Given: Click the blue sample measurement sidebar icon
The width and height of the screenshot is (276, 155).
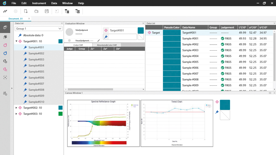Looking at the screenshot, I should click(5, 53).
